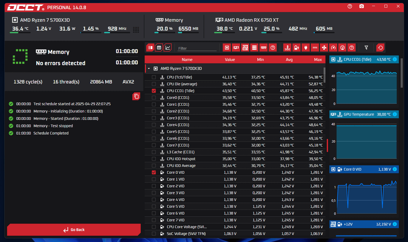This screenshot has height=242, width=408.
Task: Open CPU core grid icon
Action: click(x=136, y=29)
